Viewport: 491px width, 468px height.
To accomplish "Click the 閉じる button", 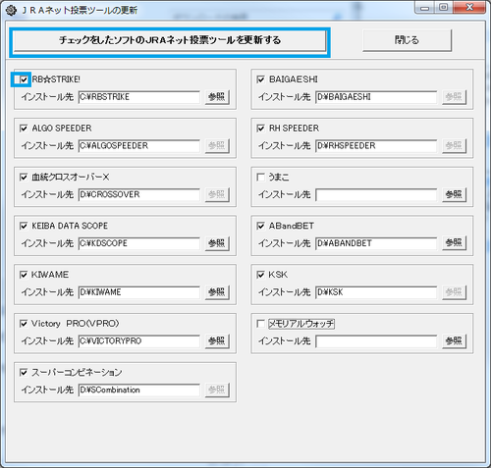I will (x=407, y=40).
